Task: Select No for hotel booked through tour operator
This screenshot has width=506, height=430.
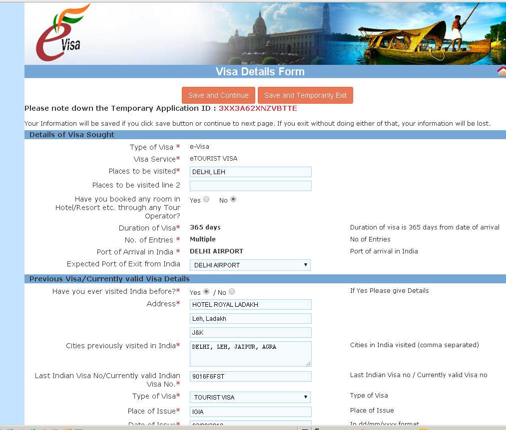Action: [x=233, y=200]
